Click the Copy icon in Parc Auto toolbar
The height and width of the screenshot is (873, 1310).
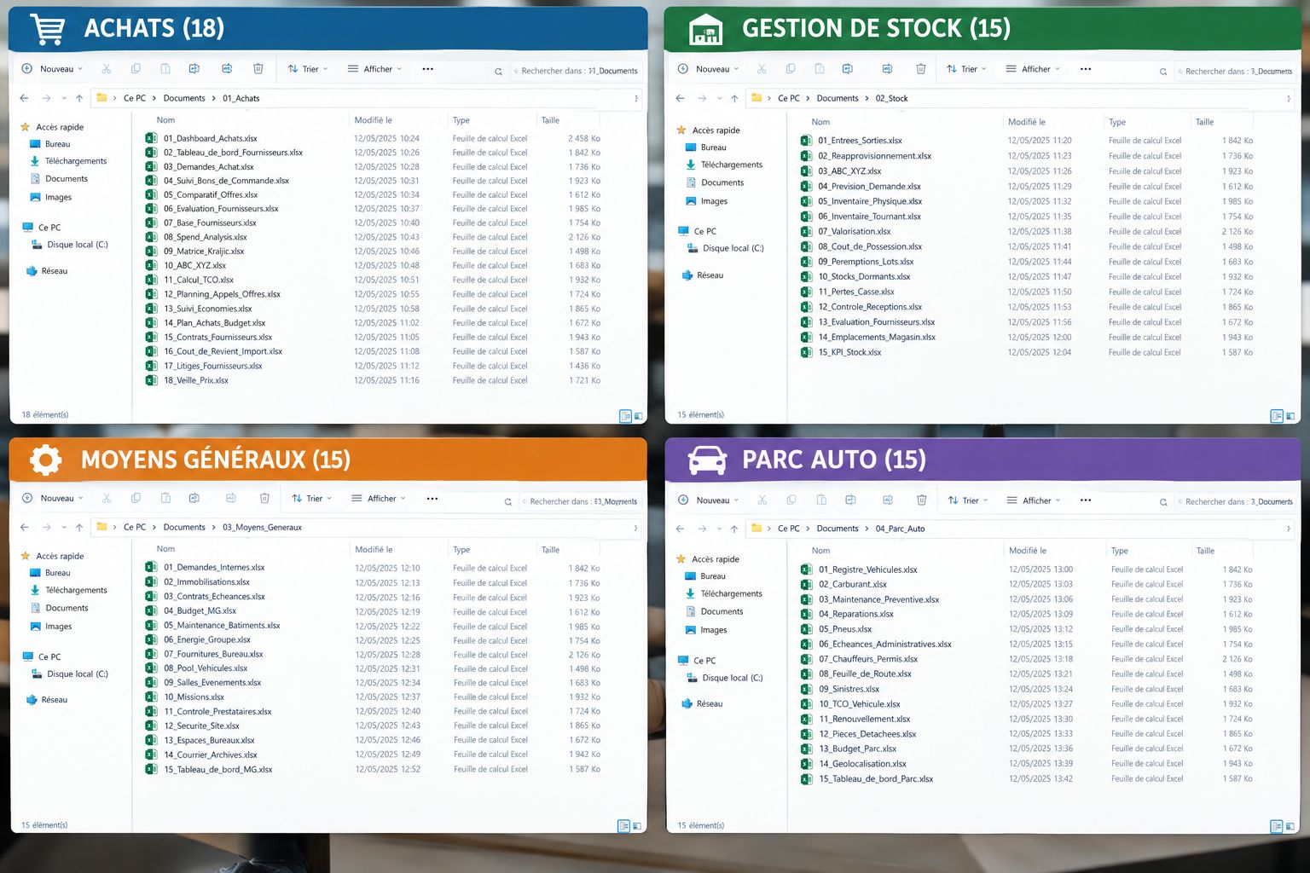[x=791, y=500]
